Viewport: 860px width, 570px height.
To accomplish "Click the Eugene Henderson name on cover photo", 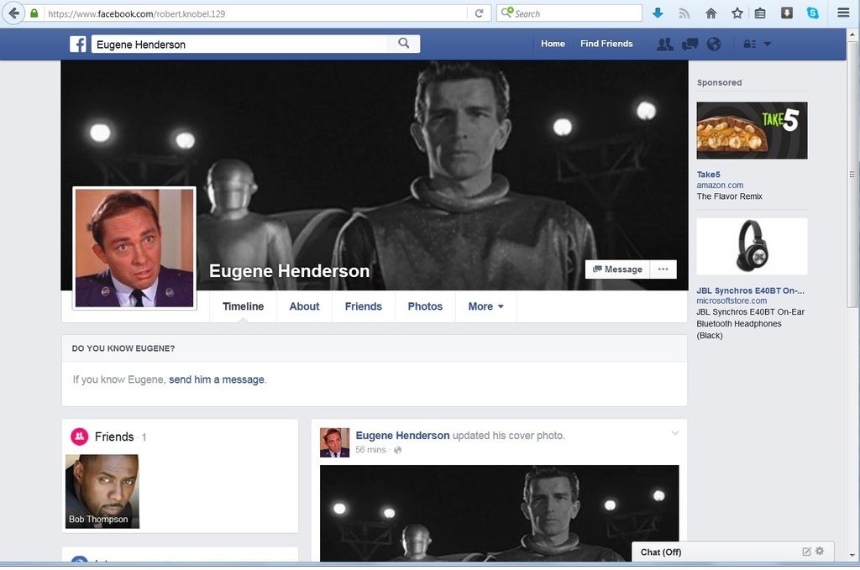I will (289, 271).
